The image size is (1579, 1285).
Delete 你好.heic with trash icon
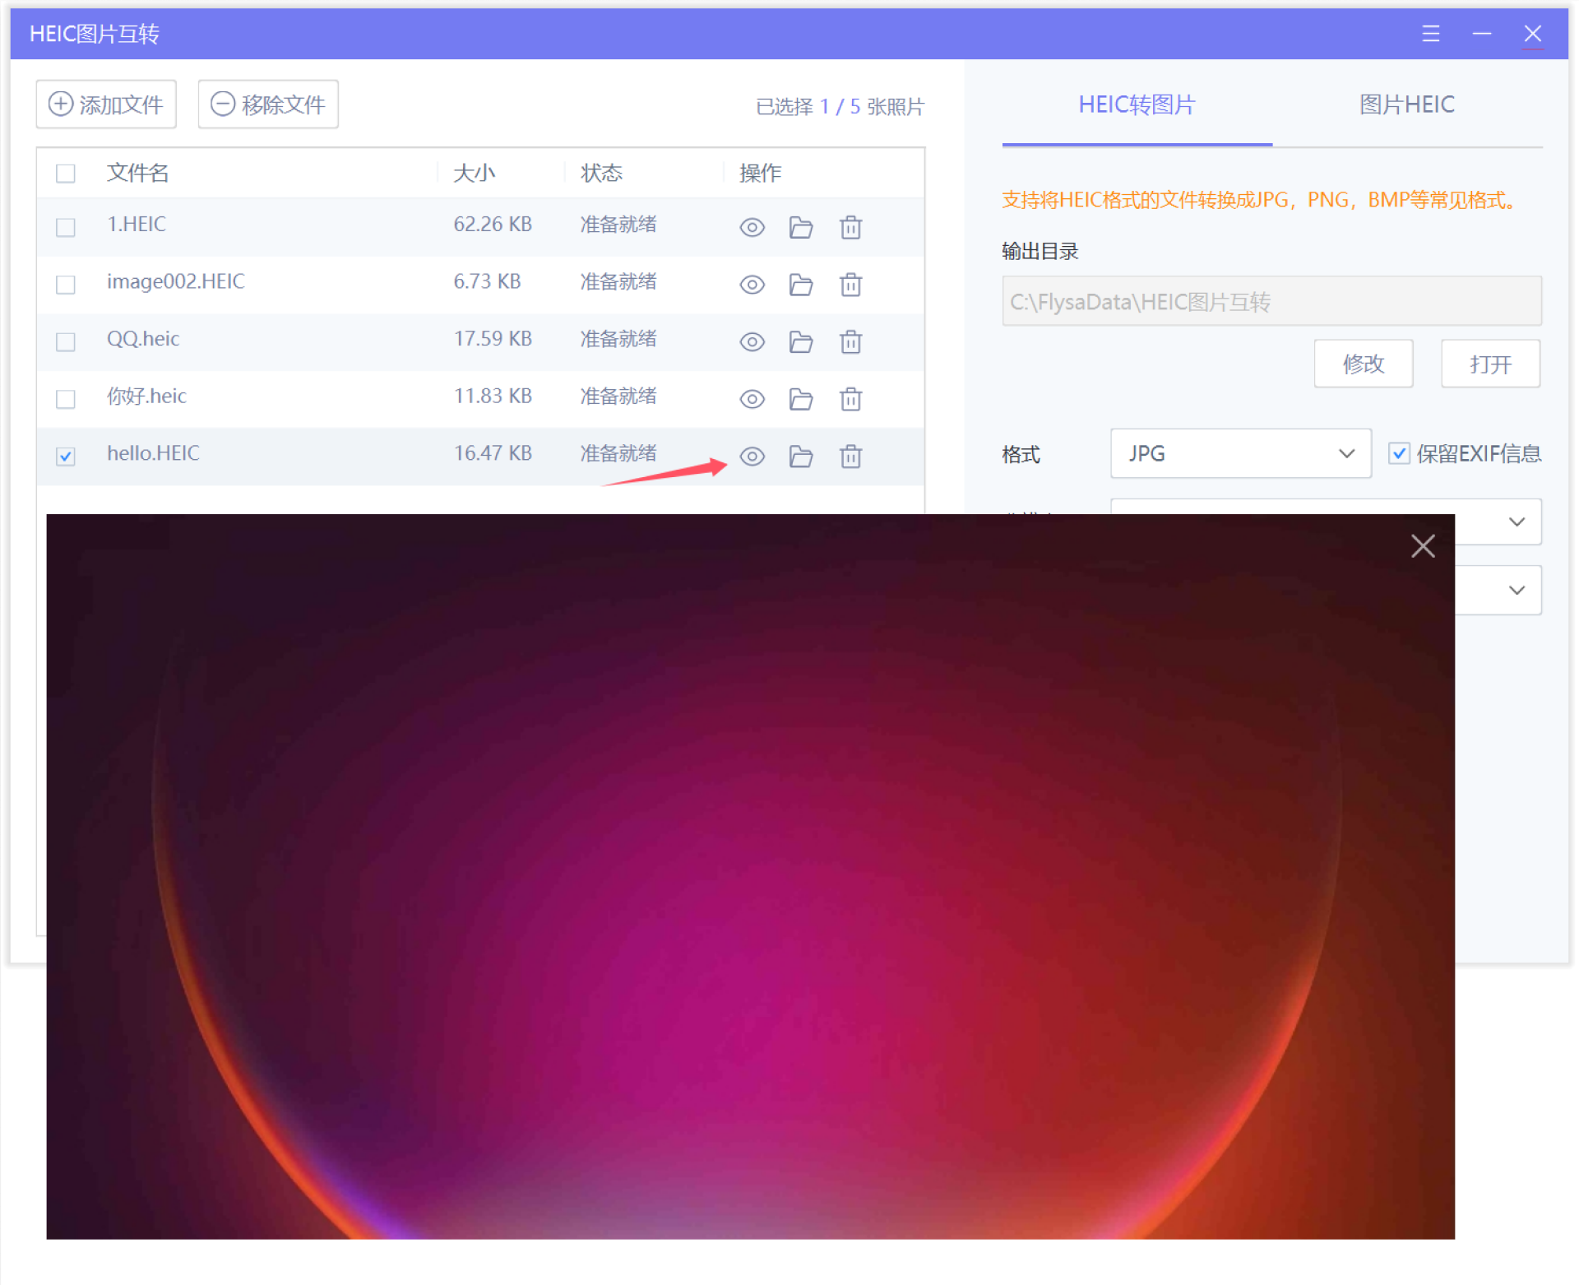[x=850, y=399]
